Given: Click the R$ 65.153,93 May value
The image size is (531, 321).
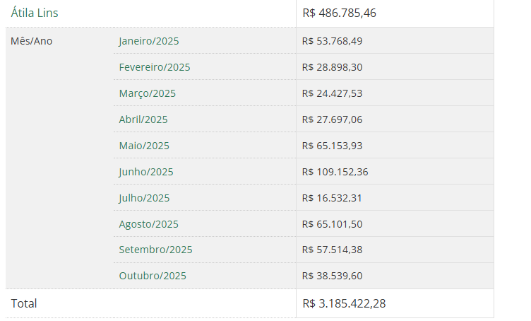Looking at the screenshot, I should pos(332,146).
